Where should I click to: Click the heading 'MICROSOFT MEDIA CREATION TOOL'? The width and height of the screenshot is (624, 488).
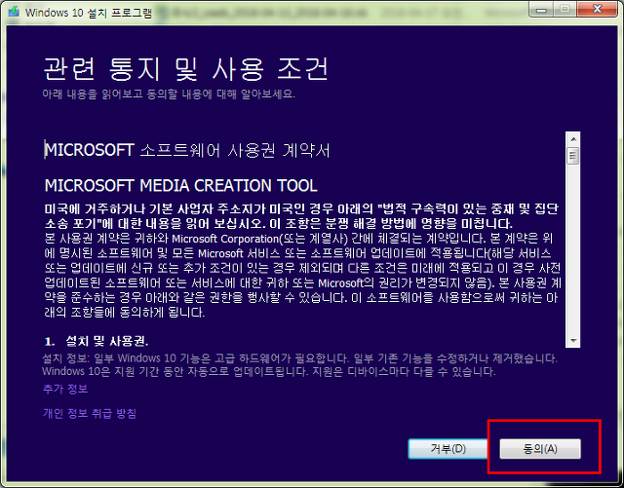(x=181, y=186)
